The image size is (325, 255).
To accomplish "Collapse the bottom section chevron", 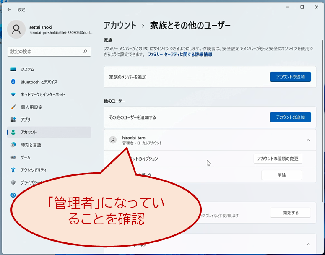I will [x=308, y=245].
